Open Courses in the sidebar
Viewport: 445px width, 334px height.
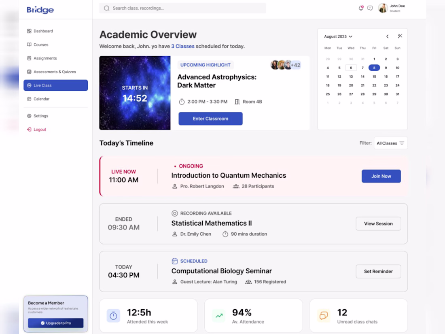click(56, 45)
